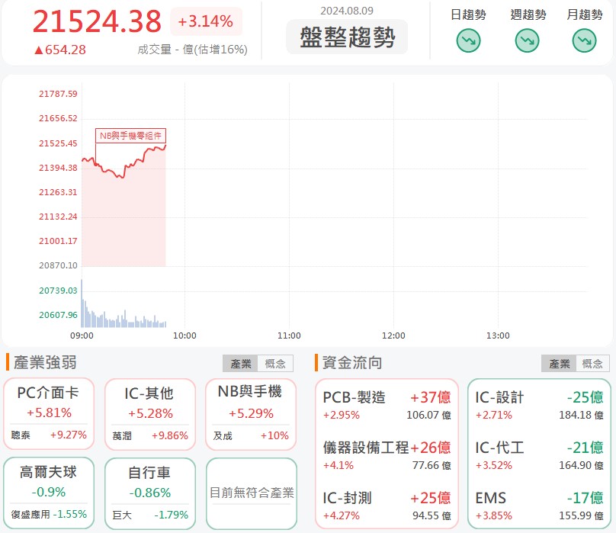Click the weekly trend (週趨勢) down-arrow icon
Image resolution: width=616 pixels, height=533 pixels.
click(527, 40)
